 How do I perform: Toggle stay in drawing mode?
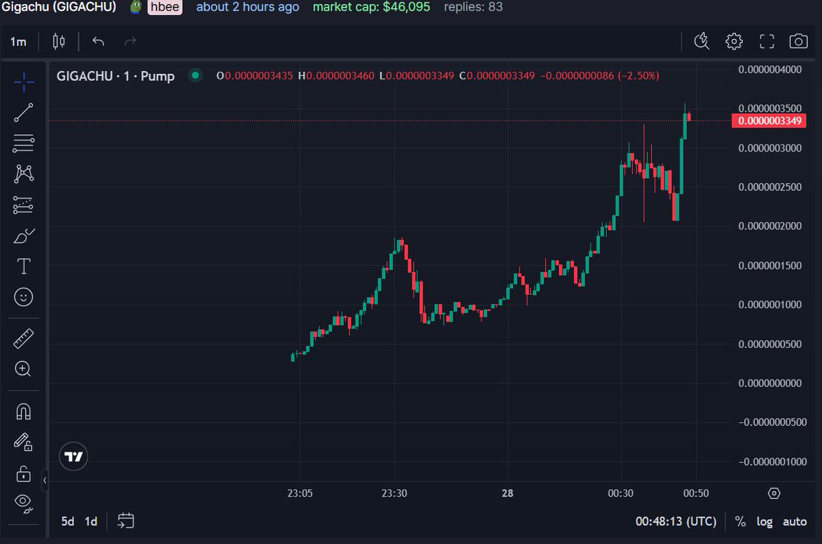(23, 442)
